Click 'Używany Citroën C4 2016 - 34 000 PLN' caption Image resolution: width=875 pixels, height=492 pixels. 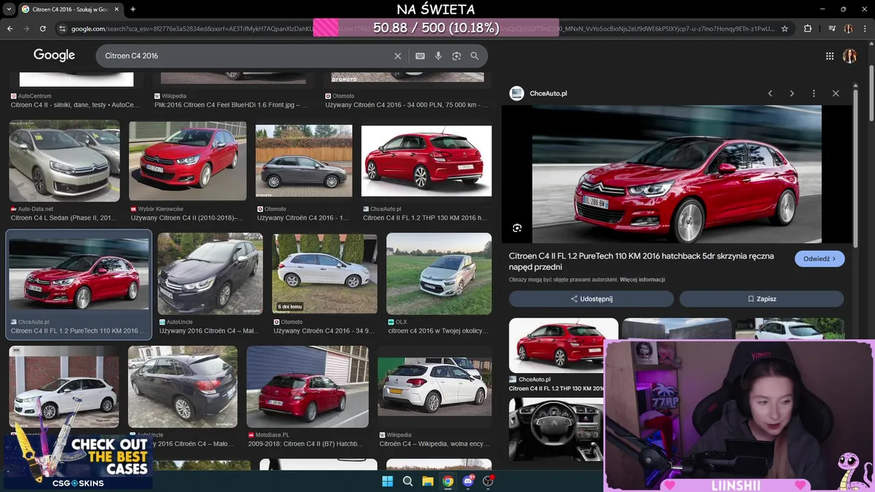pos(407,105)
